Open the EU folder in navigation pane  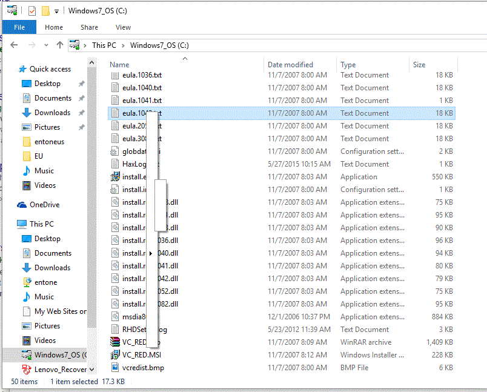click(x=39, y=156)
